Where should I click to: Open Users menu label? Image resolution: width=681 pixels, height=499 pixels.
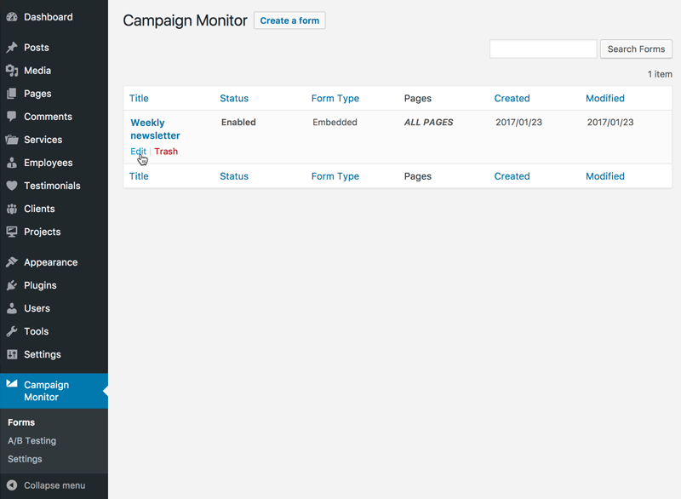click(x=37, y=308)
